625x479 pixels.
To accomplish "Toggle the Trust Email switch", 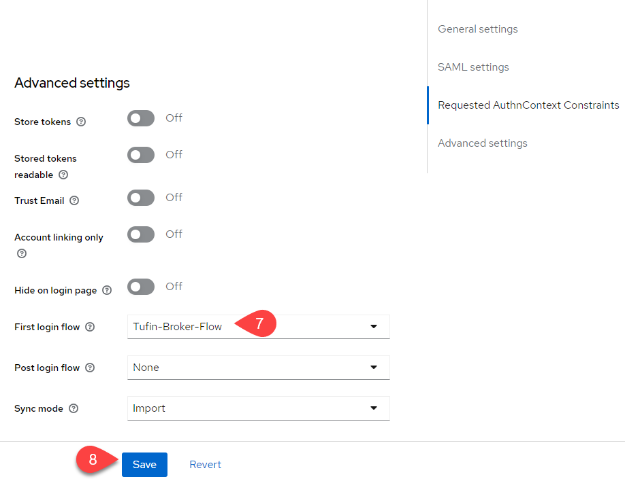I will [141, 198].
